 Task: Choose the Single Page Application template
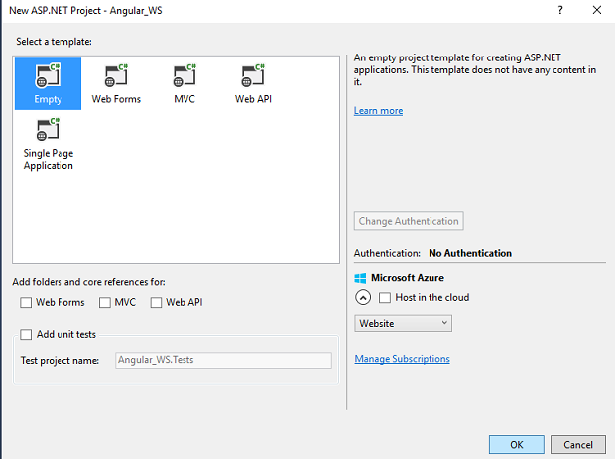49,145
